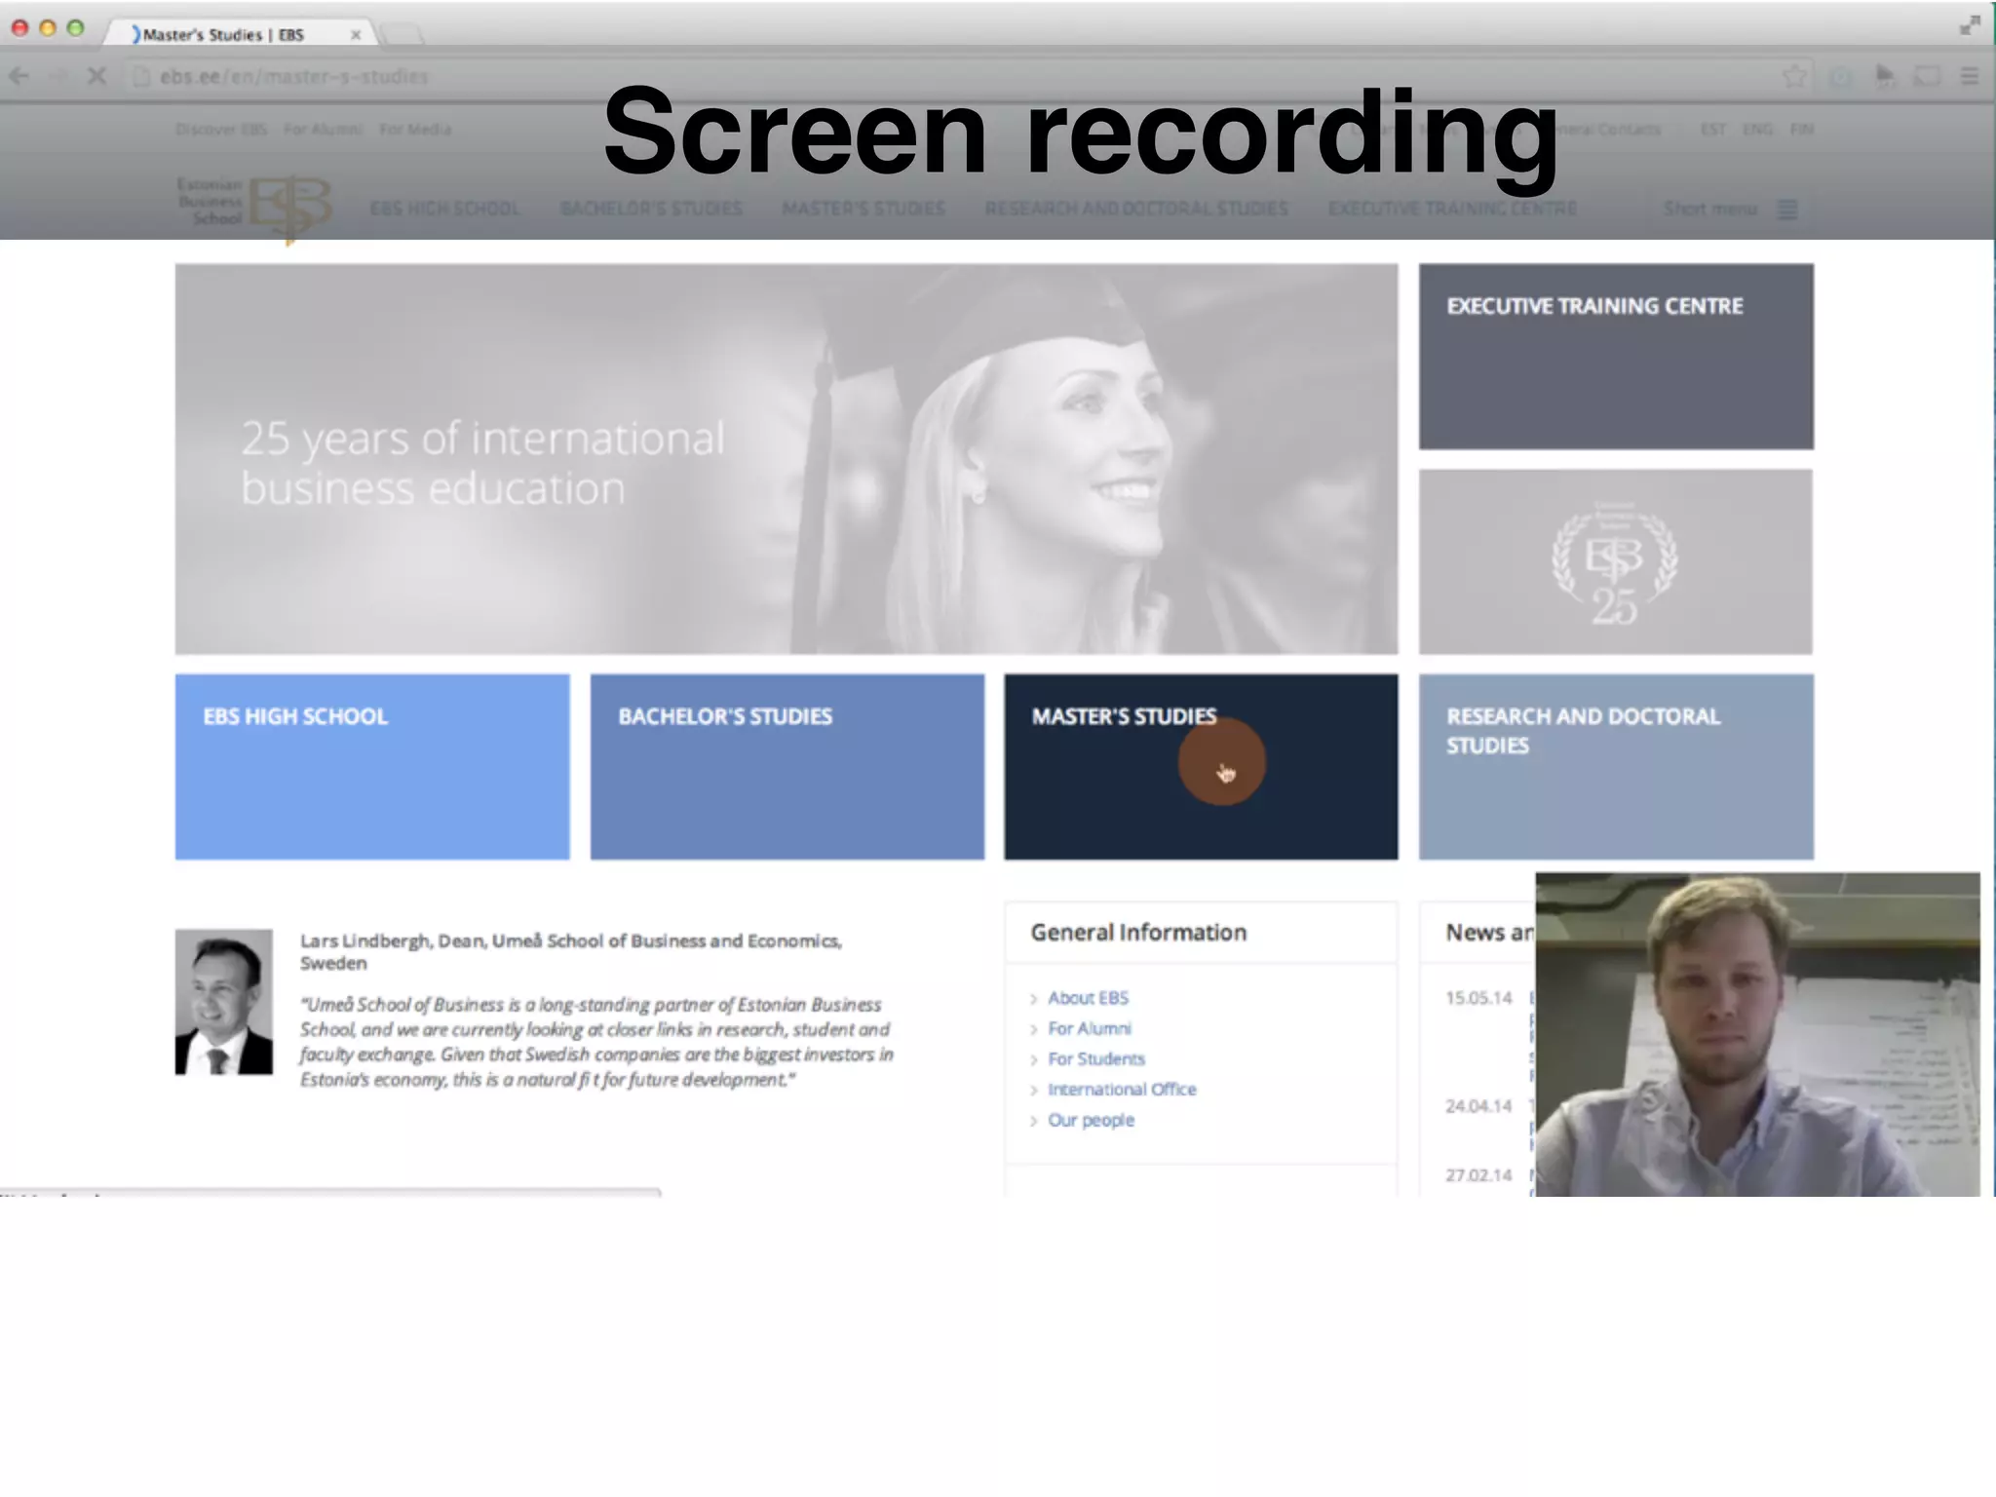
Task: Open EXECUTIVE TRAINING CENTRE in the navigation bar
Action: 1452,209
